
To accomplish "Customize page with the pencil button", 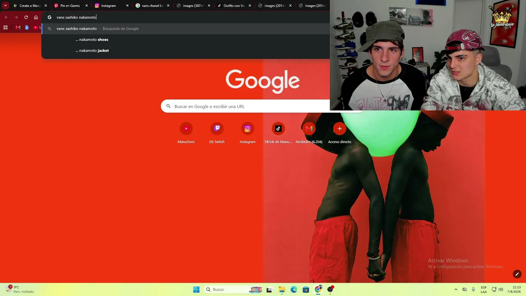I will (x=517, y=274).
